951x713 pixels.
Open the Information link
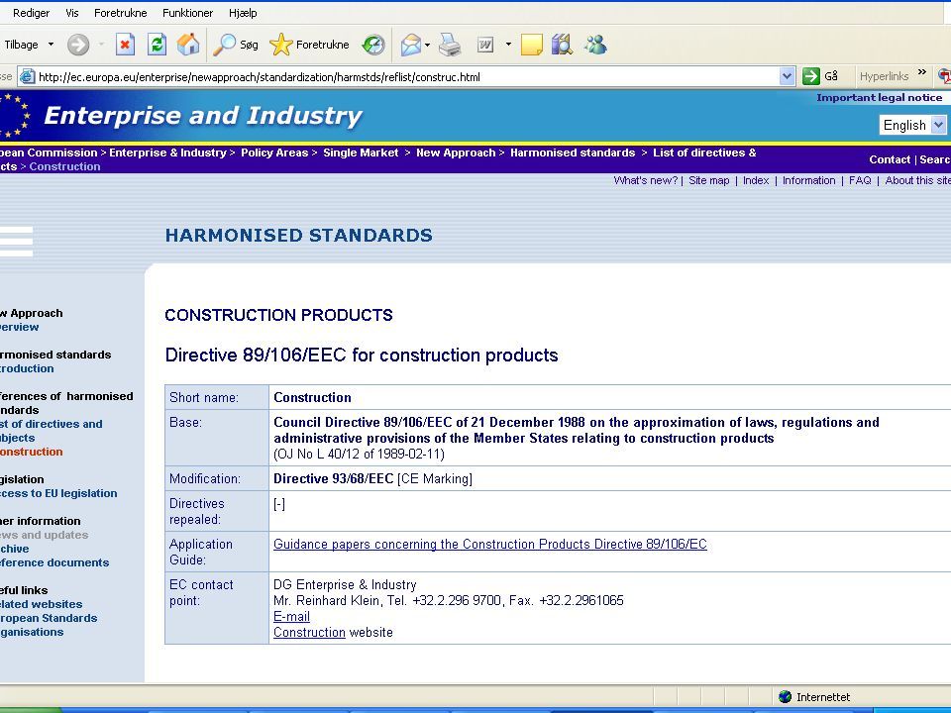point(808,180)
